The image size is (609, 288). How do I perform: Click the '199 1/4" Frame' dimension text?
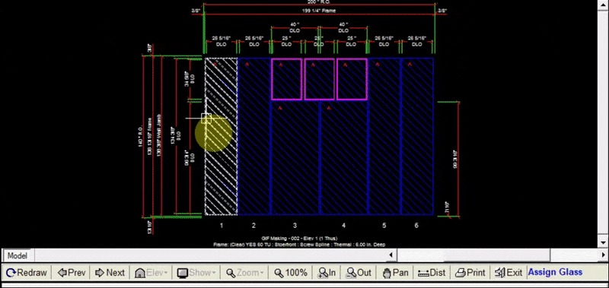pyautogui.click(x=319, y=11)
